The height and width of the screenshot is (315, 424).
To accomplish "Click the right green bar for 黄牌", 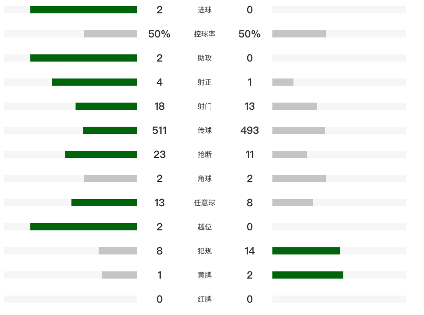I will pos(308,275).
